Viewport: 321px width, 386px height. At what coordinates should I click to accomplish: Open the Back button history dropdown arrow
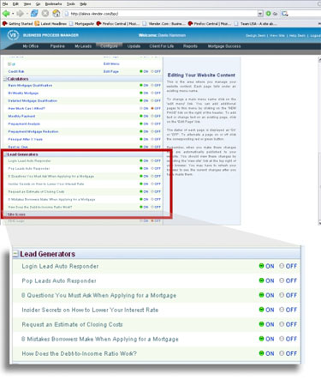(13, 14)
